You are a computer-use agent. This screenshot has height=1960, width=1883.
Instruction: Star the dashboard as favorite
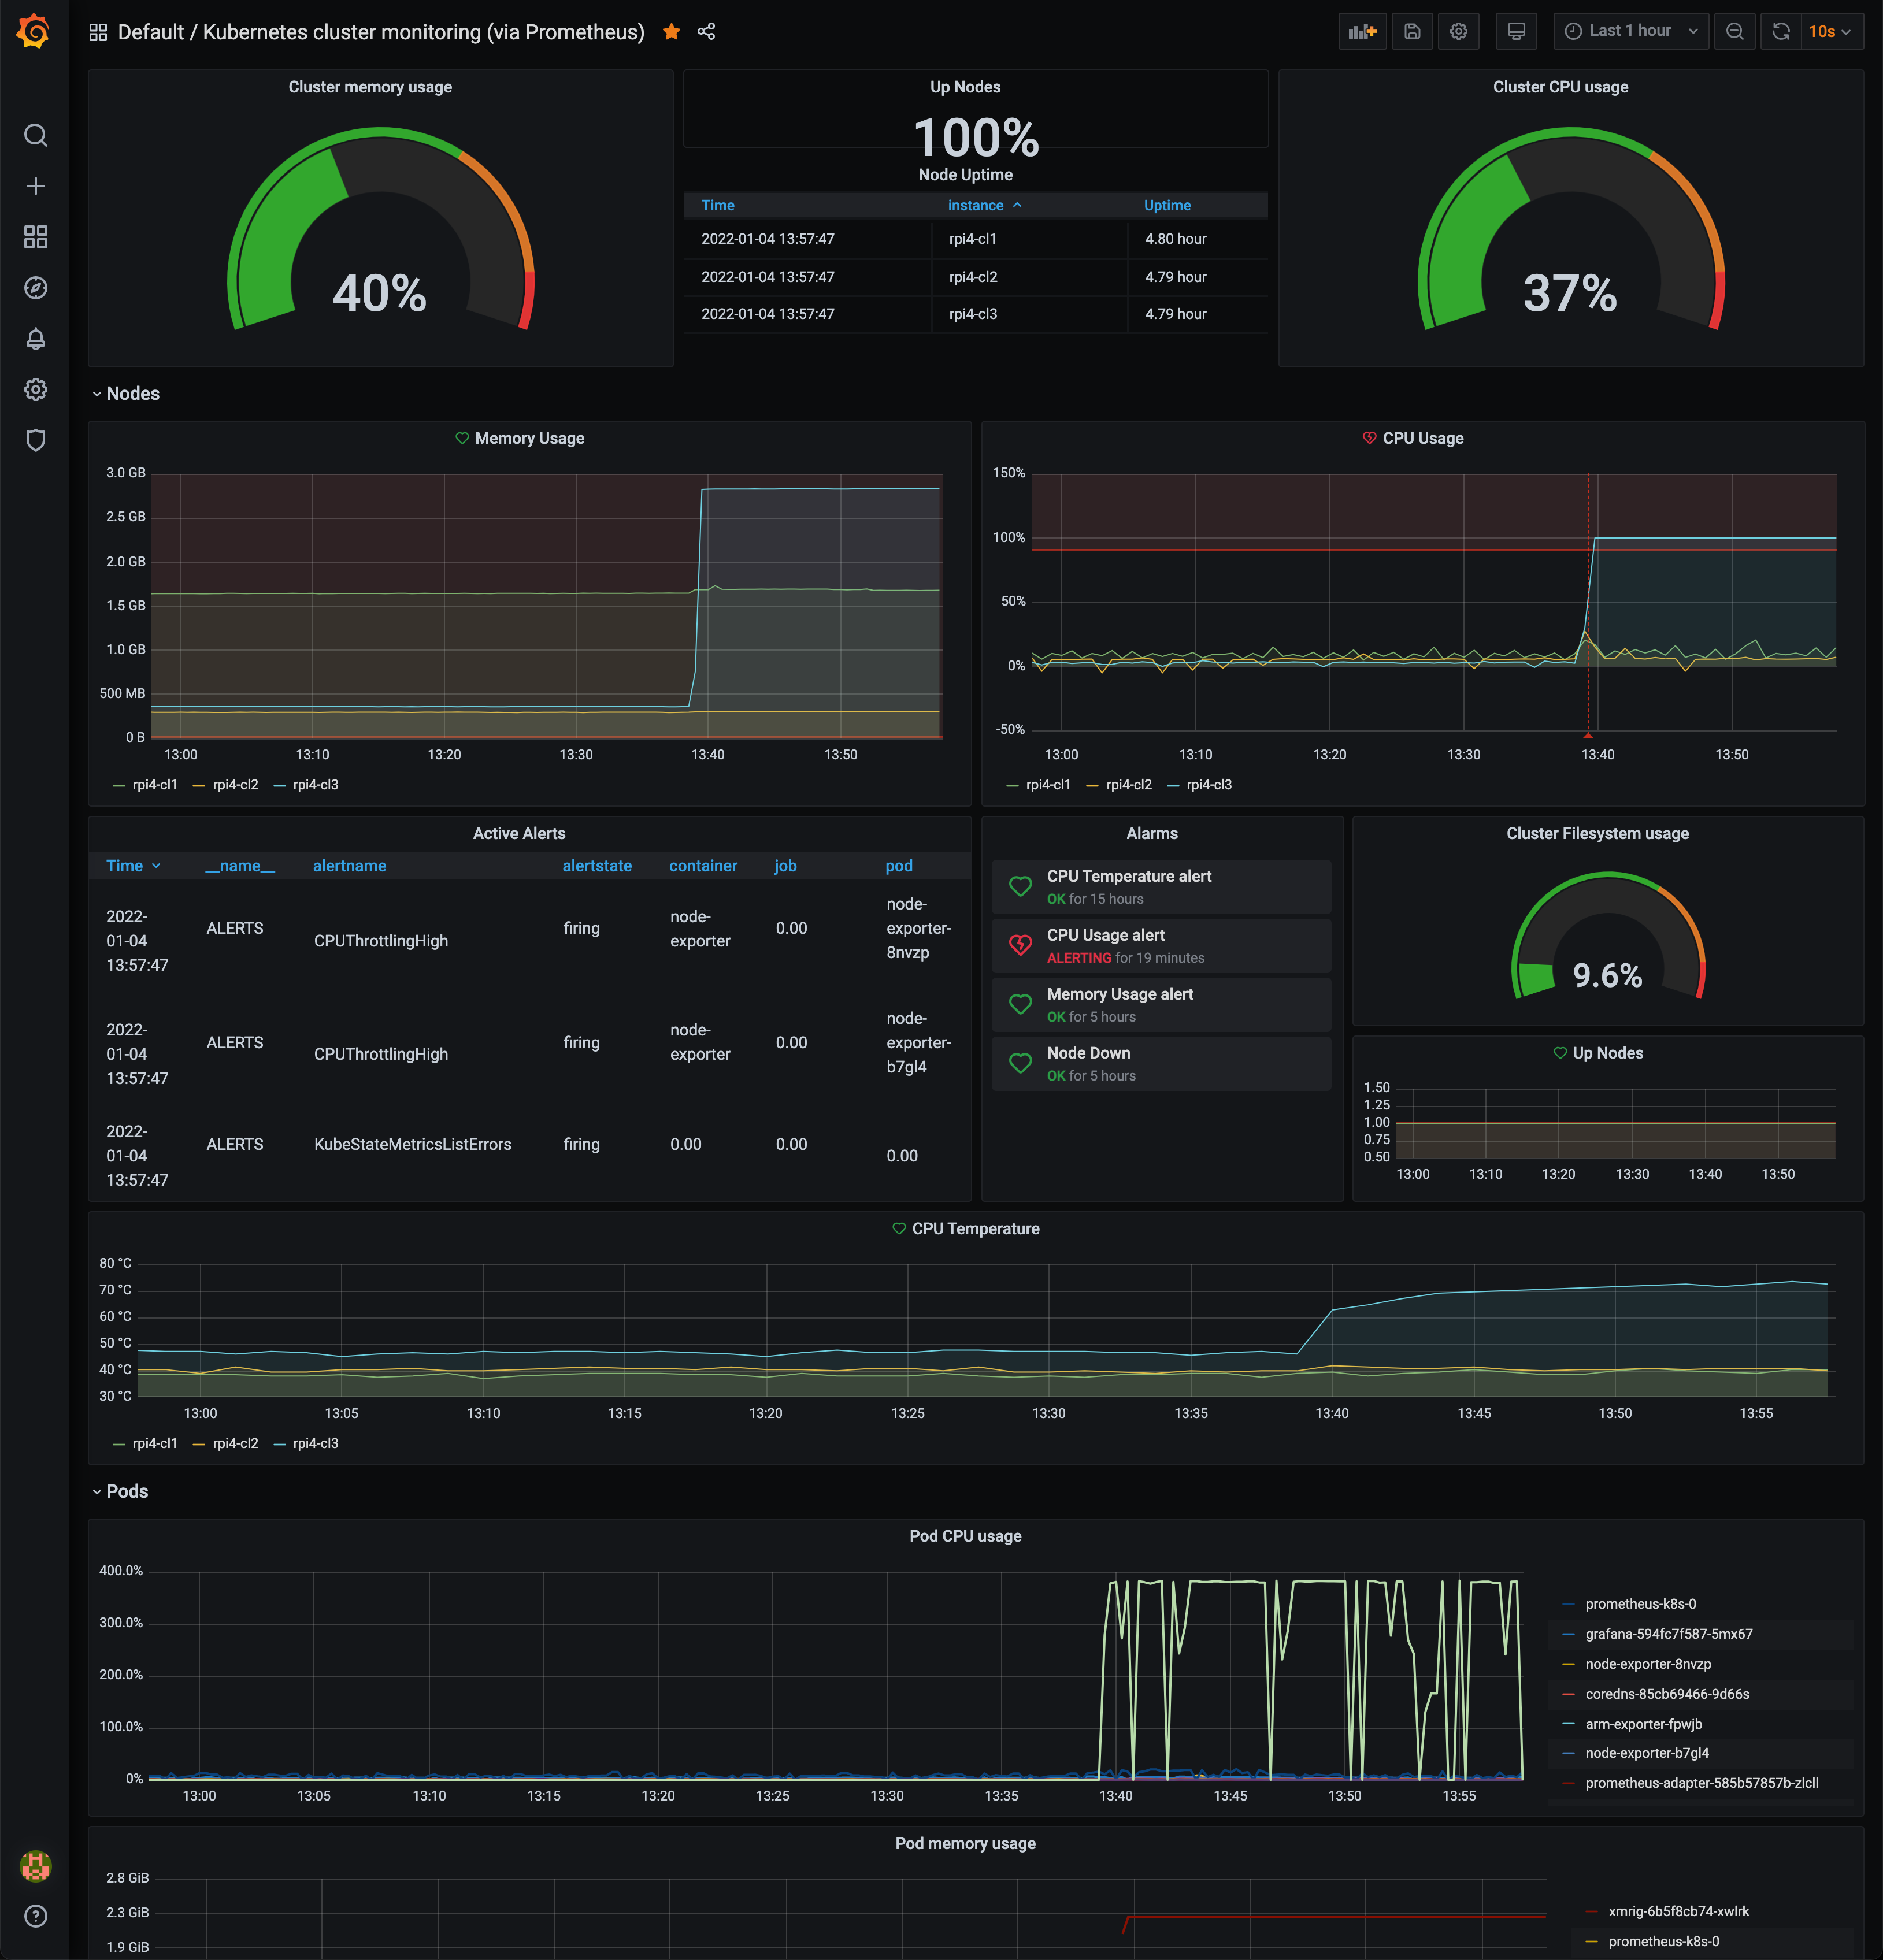pos(671,32)
